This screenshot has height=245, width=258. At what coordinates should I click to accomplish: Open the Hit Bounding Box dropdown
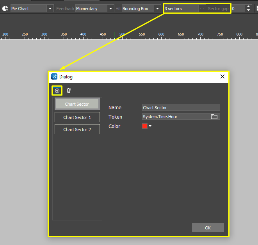(157, 8)
